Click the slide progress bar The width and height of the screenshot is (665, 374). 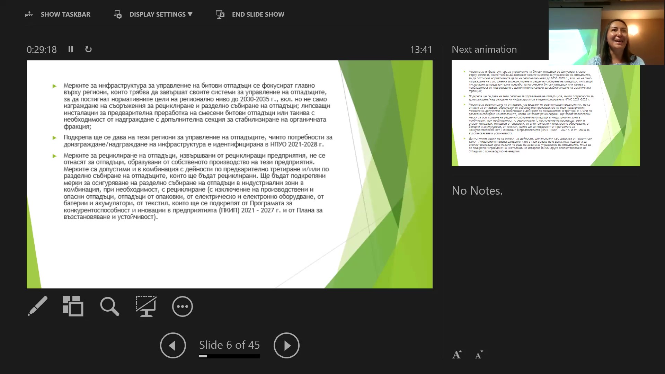coord(229,356)
